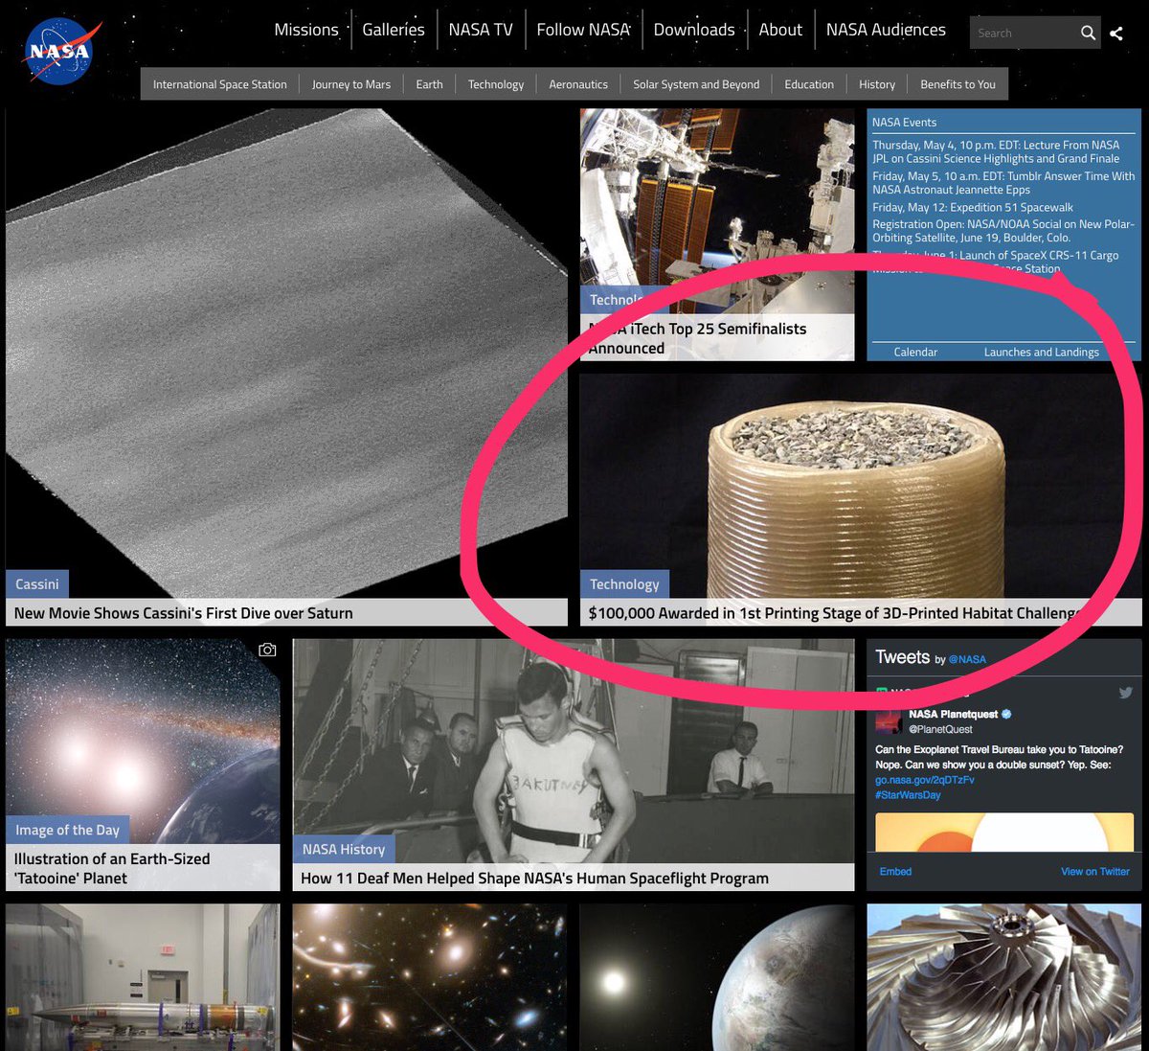Open the NASA TV menu item
Screen dimensions: 1149x1051
[x=481, y=30]
